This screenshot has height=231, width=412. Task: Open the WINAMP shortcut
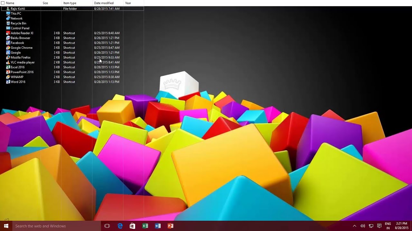(x=17, y=77)
